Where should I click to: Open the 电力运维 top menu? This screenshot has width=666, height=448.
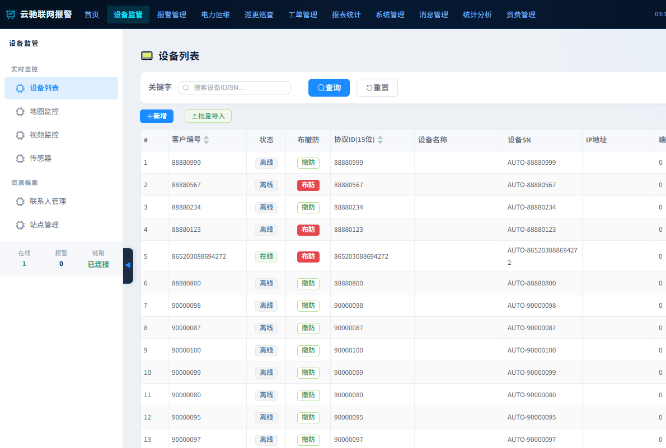point(215,15)
